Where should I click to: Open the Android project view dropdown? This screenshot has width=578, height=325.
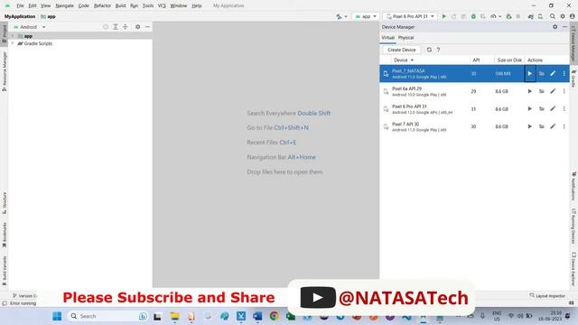[30, 27]
